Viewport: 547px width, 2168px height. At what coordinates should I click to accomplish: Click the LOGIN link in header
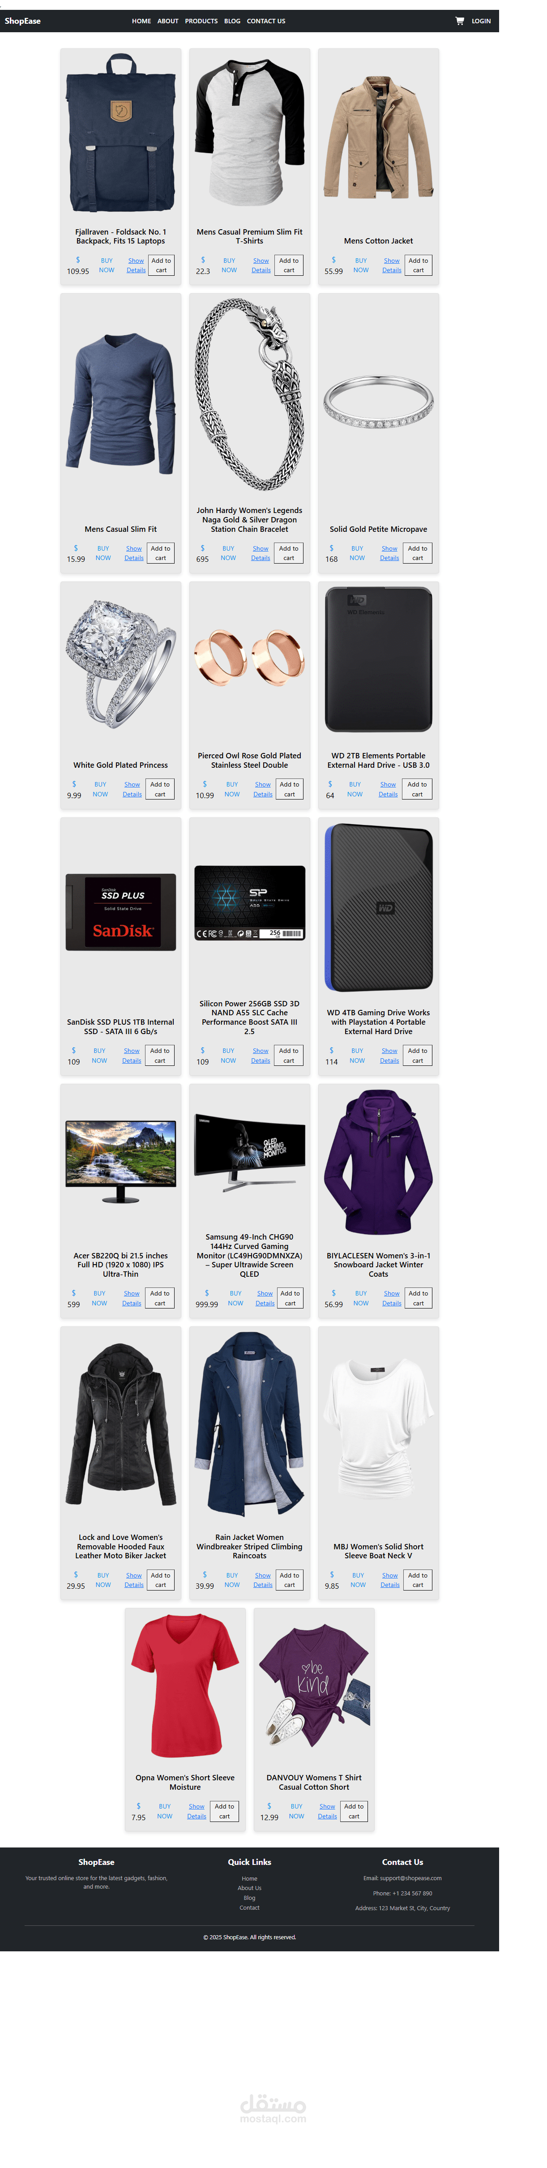(x=481, y=21)
